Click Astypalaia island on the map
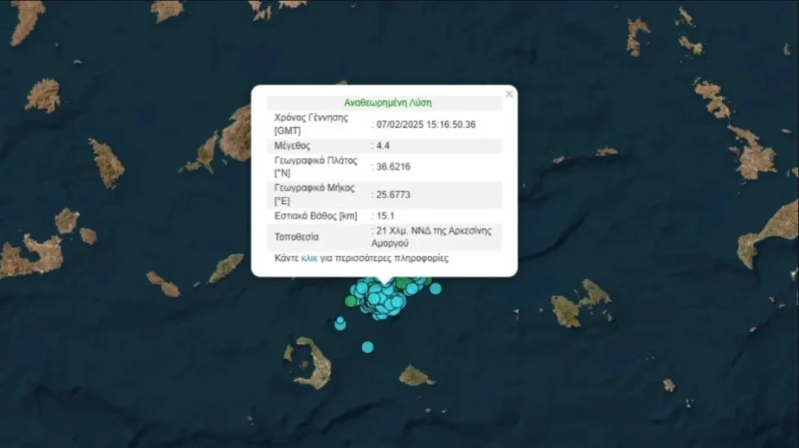799x448 pixels. tap(581, 304)
